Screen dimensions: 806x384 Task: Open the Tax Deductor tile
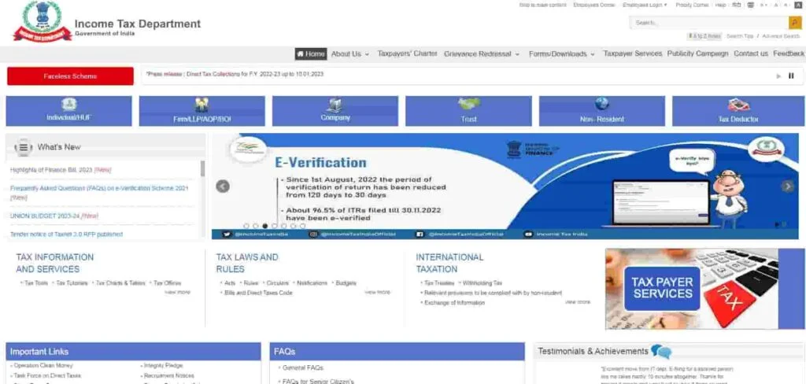[x=738, y=111]
